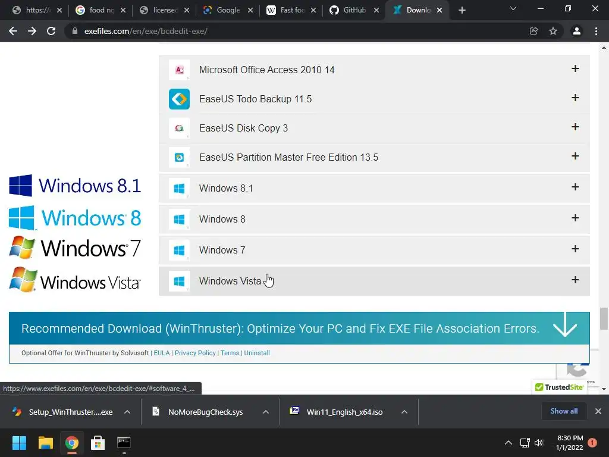
Task: Click the EaseUS Partition Master icon
Action: point(179,157)
